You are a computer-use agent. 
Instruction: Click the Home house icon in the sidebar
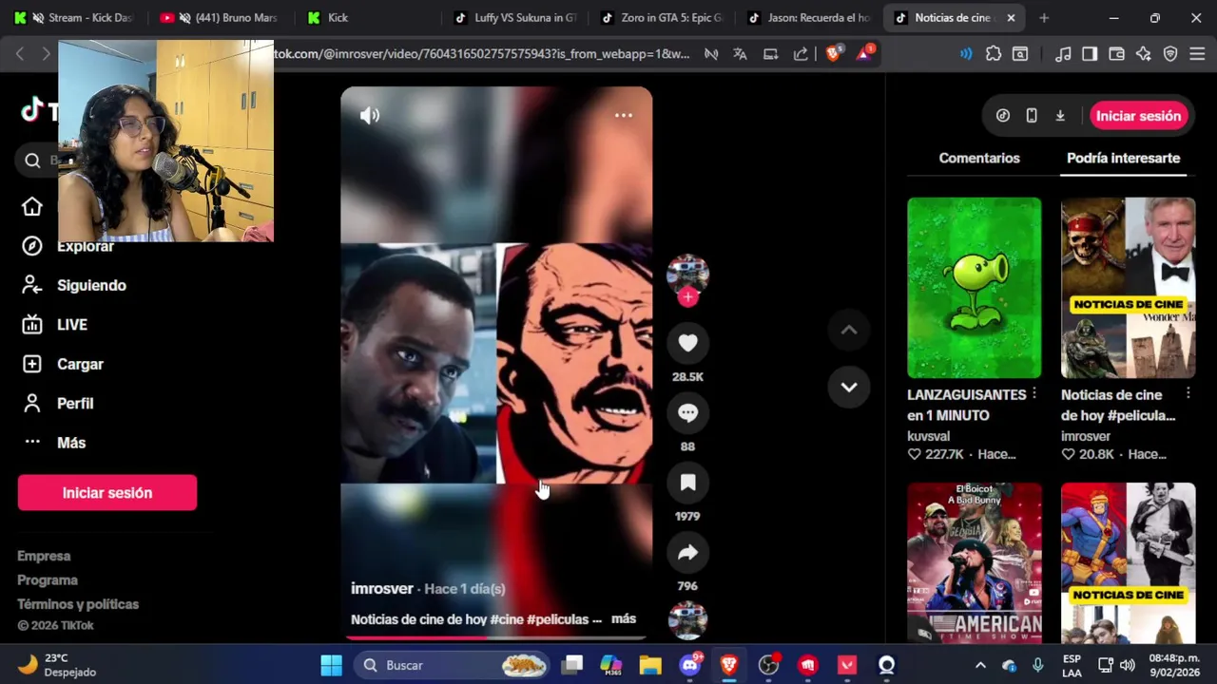(x=32, y=207)
